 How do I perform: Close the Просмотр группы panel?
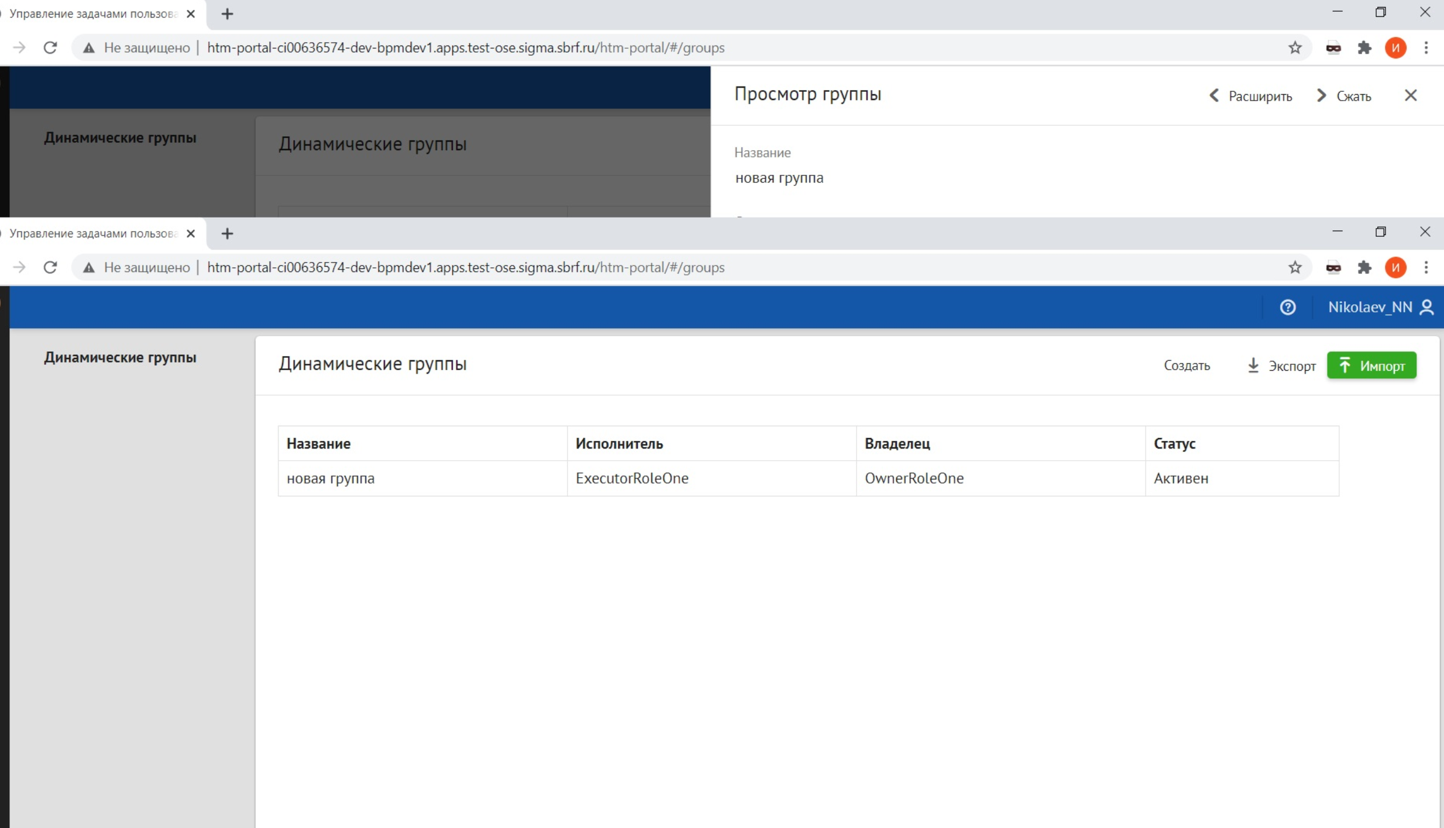pos(1411,95)
